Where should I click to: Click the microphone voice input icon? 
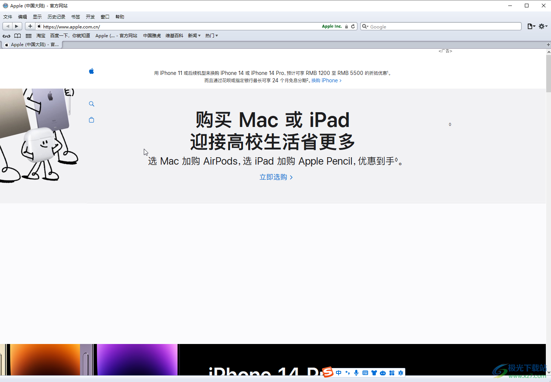pos(356,373)
